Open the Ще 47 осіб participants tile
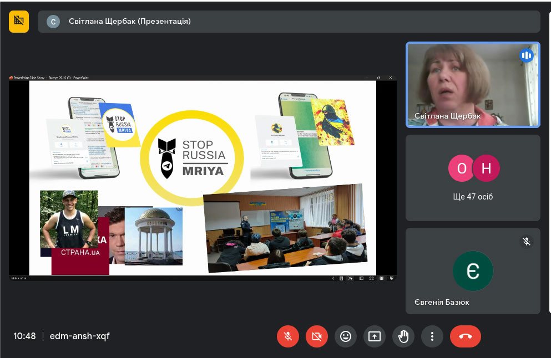This screenshot has height=358, width=551. click(473, 178)
